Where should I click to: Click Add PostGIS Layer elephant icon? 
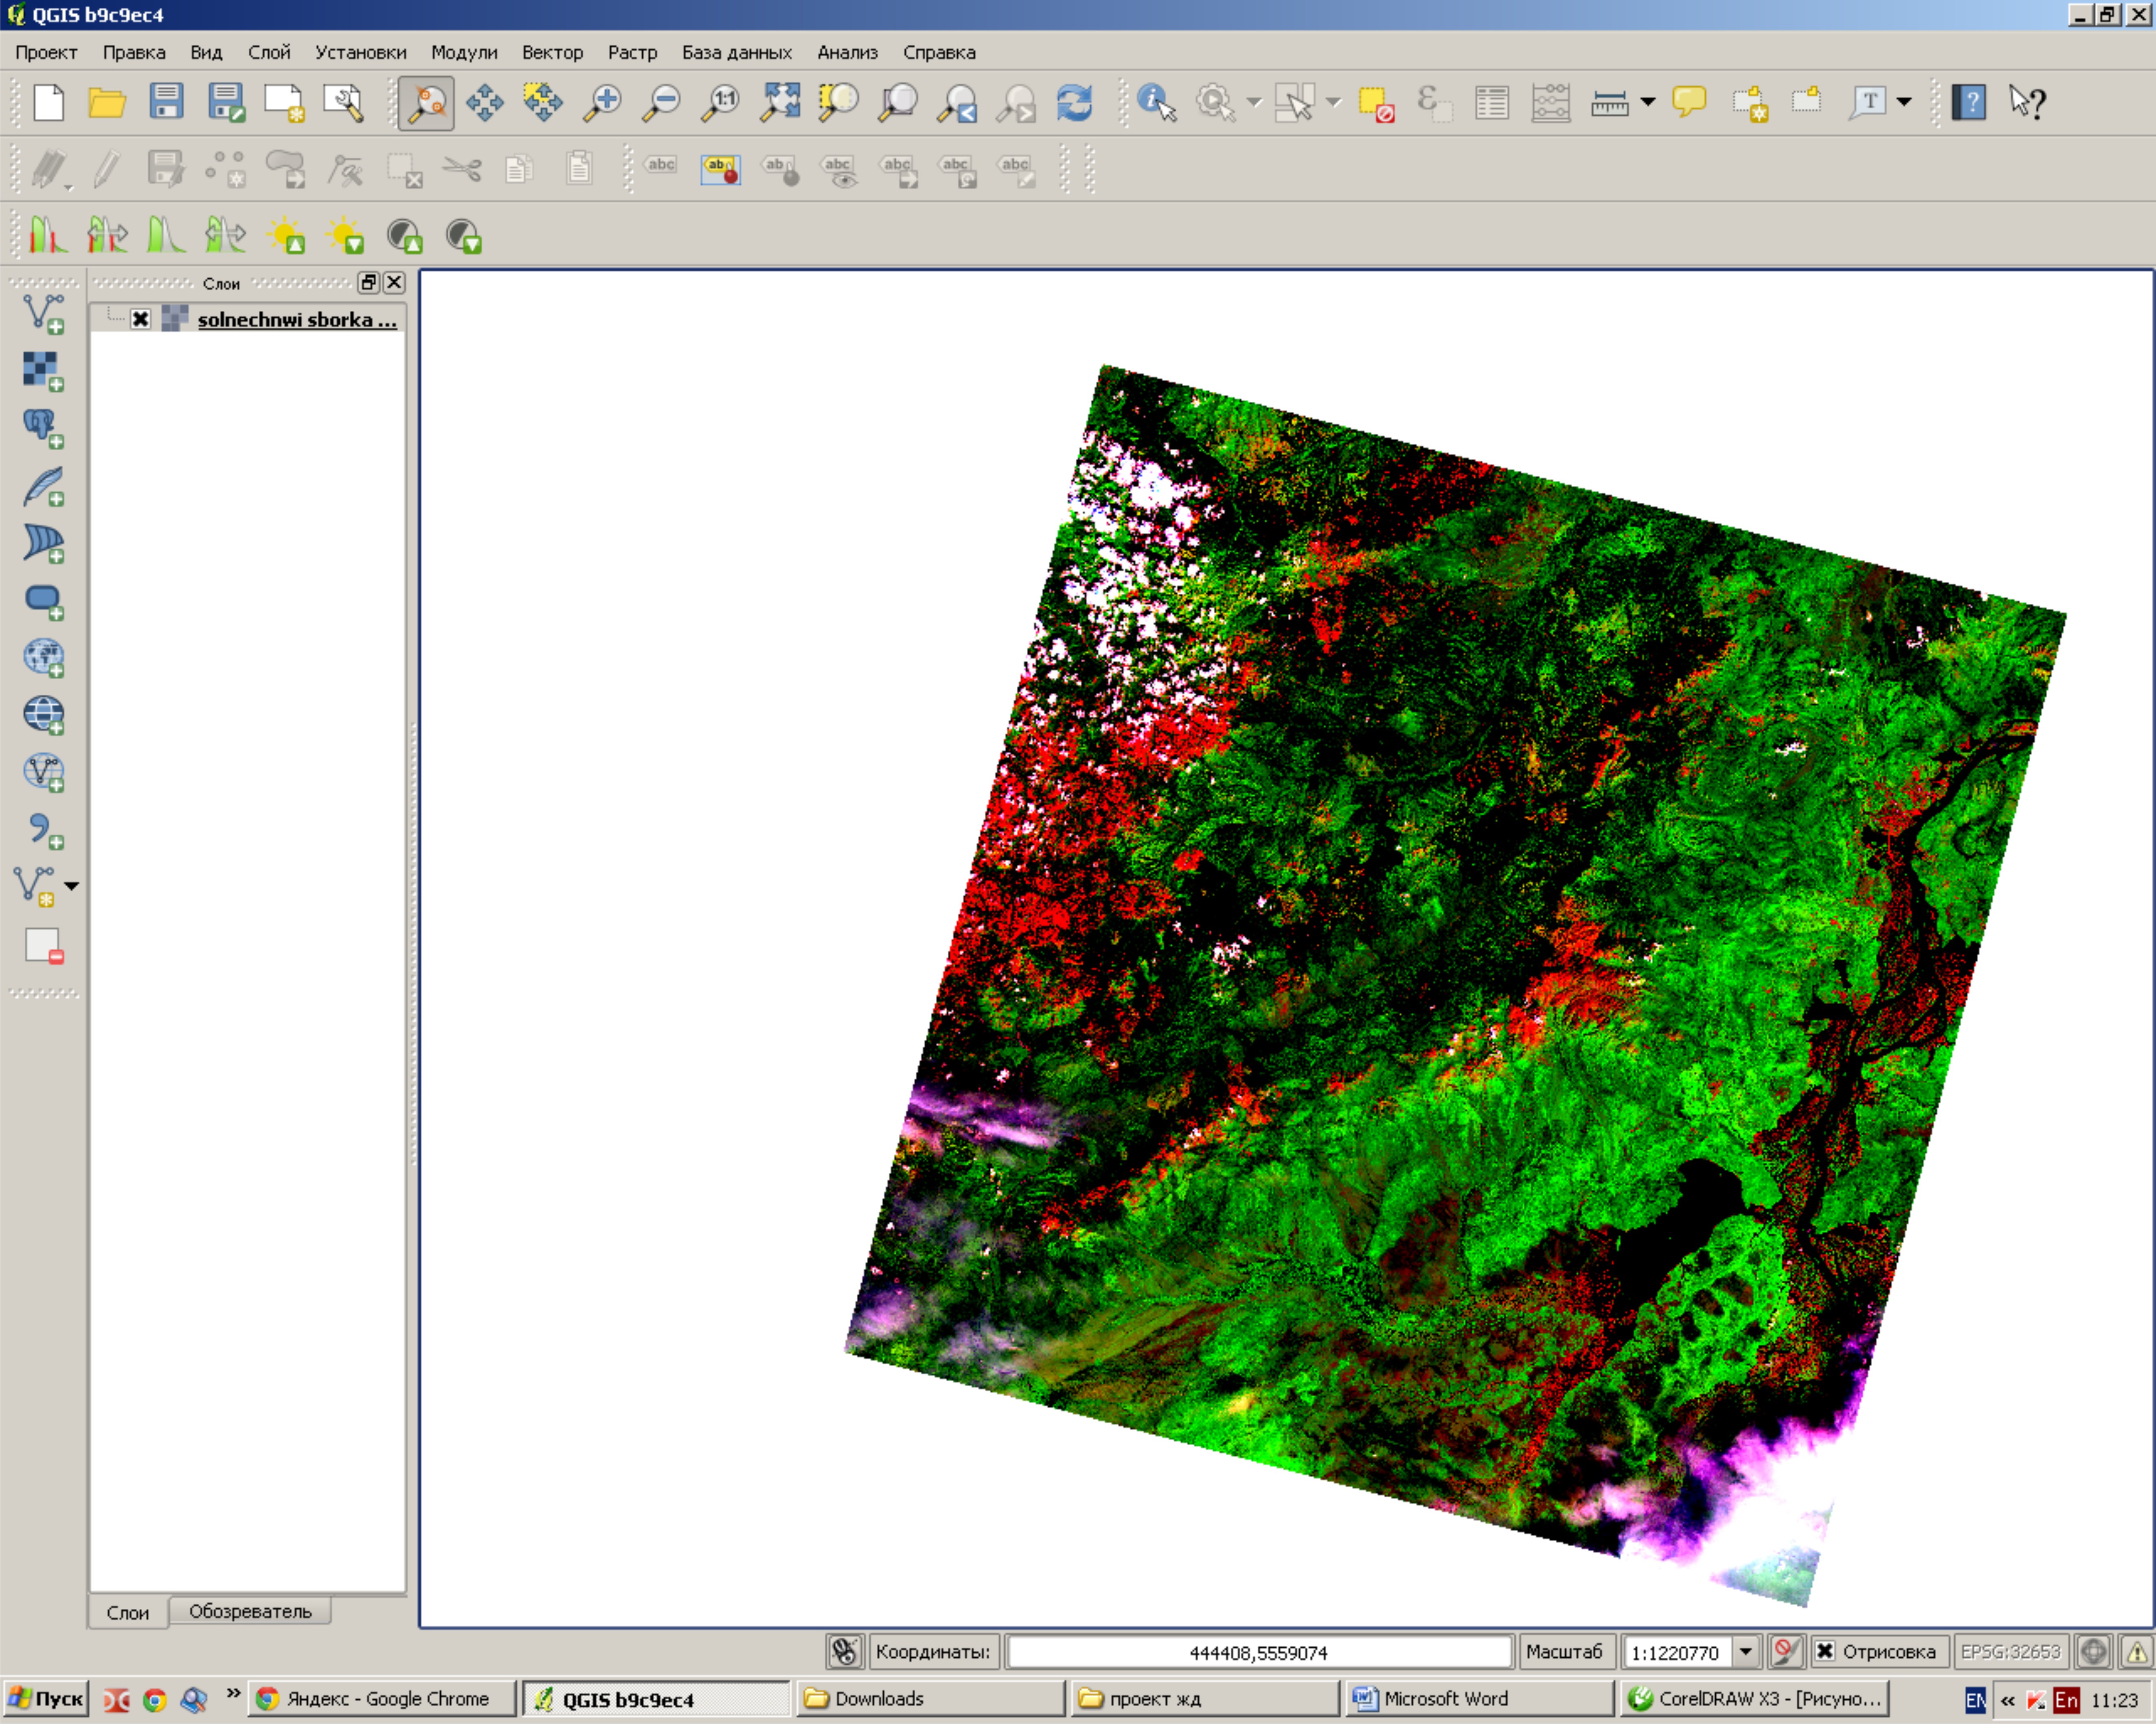click(x=43, y=428)
